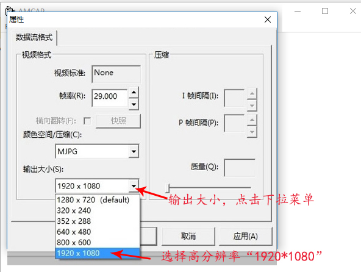Image resolution: width=361 pixels, height=272 pixels.
Task: Close the 属性 dialog
Action: (x=268, y=20)
